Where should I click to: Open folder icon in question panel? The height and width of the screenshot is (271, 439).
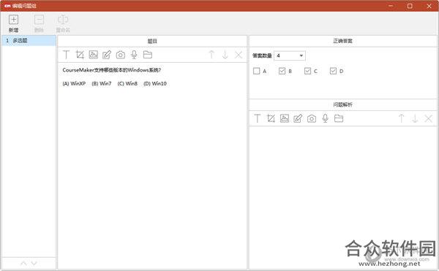click(148, 55)
